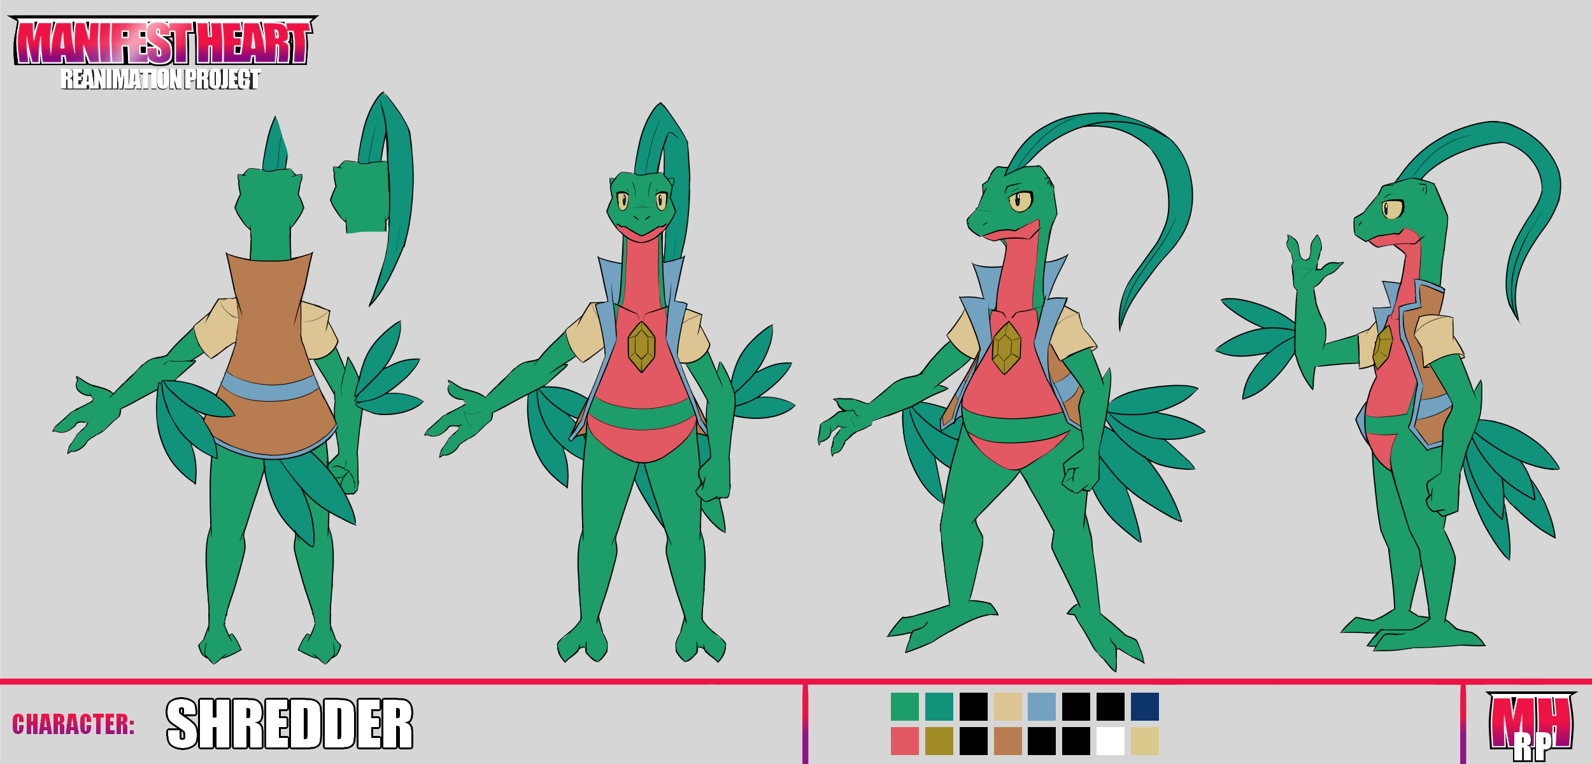
Task: Pick the light blue trim swatch
Action: [x=1042, y=707]
